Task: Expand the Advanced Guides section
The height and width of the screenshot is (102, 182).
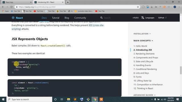Action: click(144, 95)
